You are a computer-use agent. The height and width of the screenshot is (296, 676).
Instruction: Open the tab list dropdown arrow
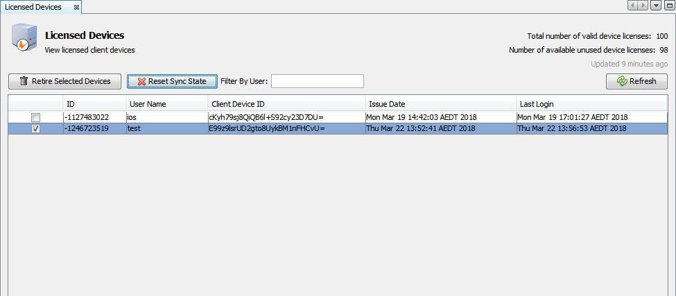click(x=656, y=6)
